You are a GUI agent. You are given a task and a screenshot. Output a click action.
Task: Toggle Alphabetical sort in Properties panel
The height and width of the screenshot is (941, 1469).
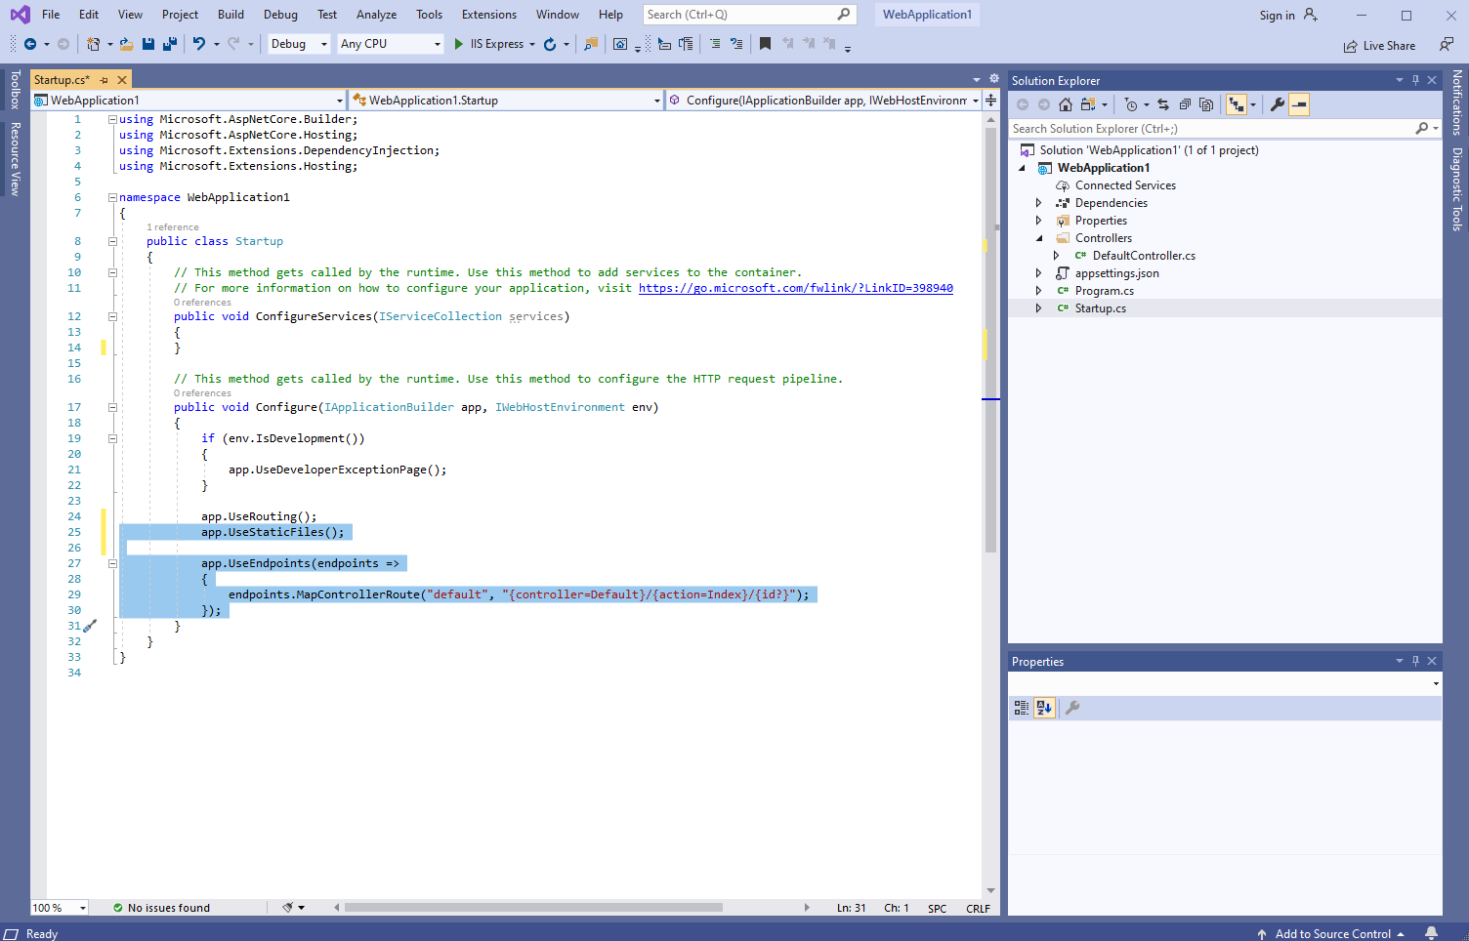[x=1044, y=708]
